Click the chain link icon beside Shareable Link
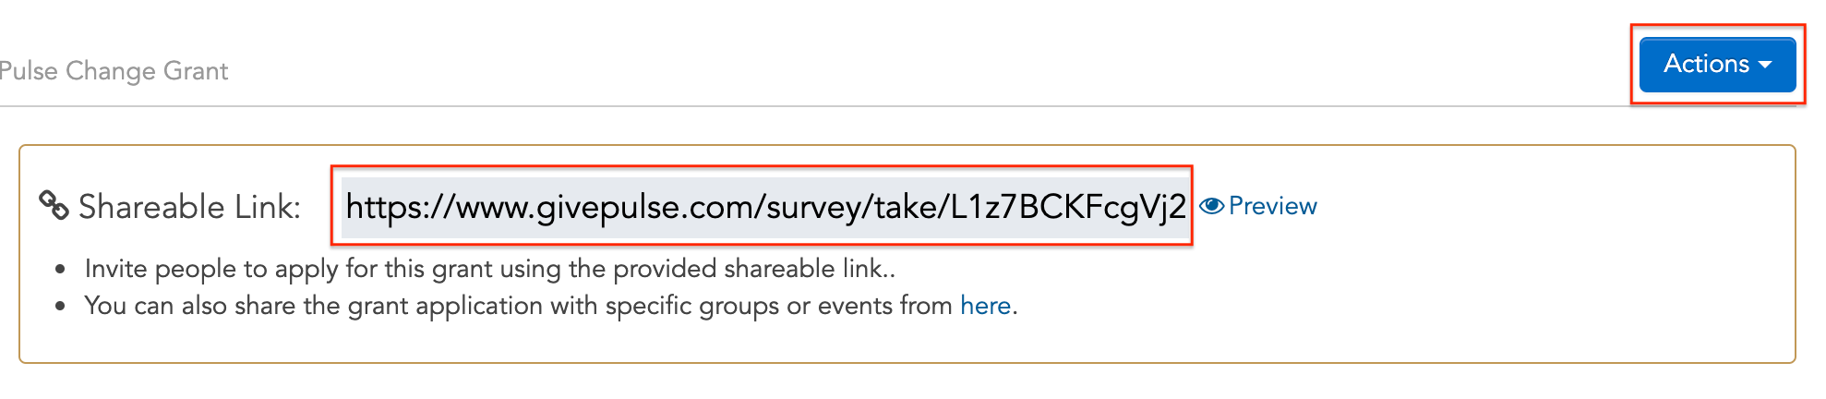The image size is (1826, 399). [x=54, y=205]
